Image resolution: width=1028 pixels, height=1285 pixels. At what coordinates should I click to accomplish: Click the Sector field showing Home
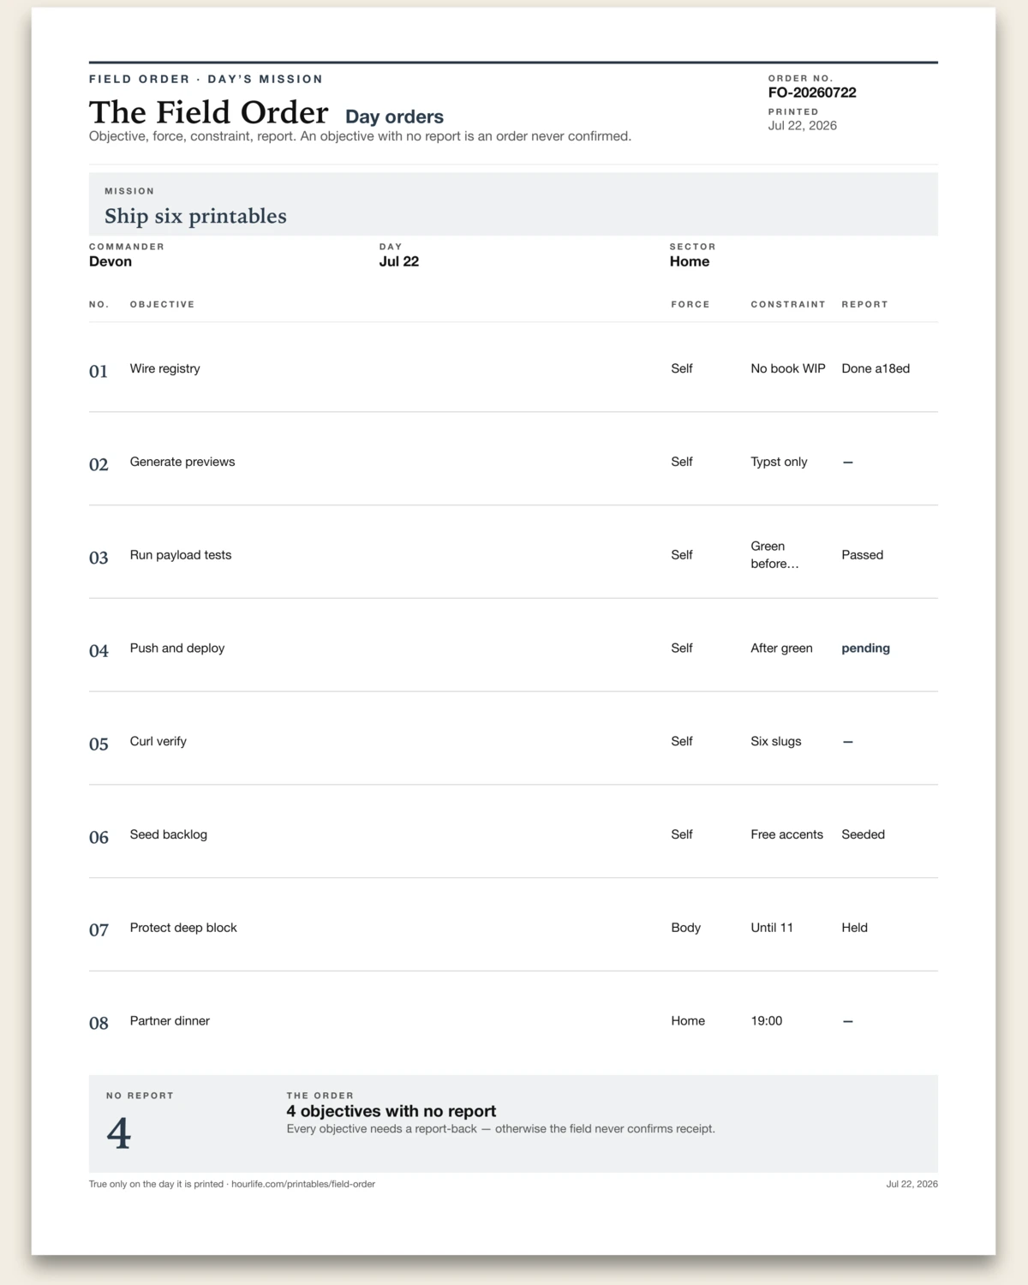click(x=690, y=261)
